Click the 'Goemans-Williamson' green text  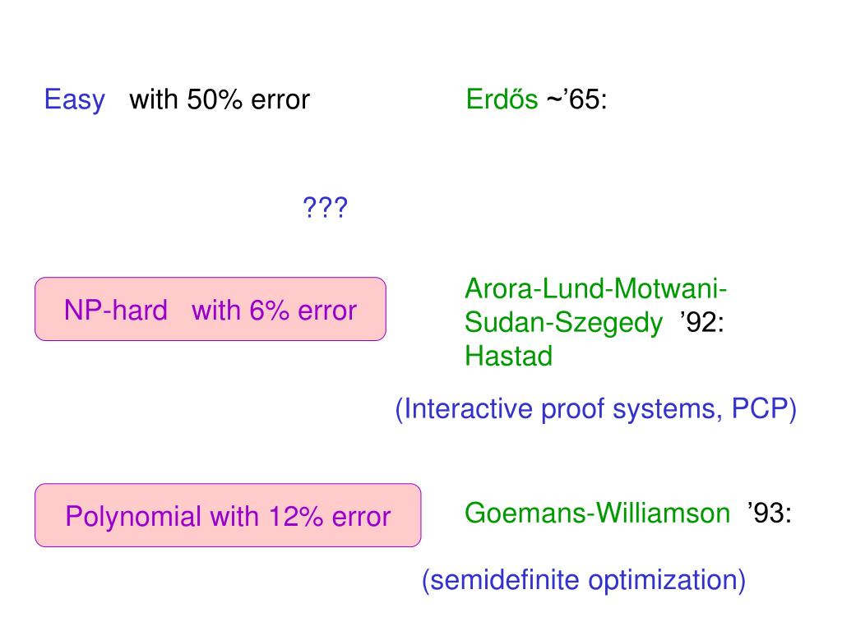[x=597, y=513]
